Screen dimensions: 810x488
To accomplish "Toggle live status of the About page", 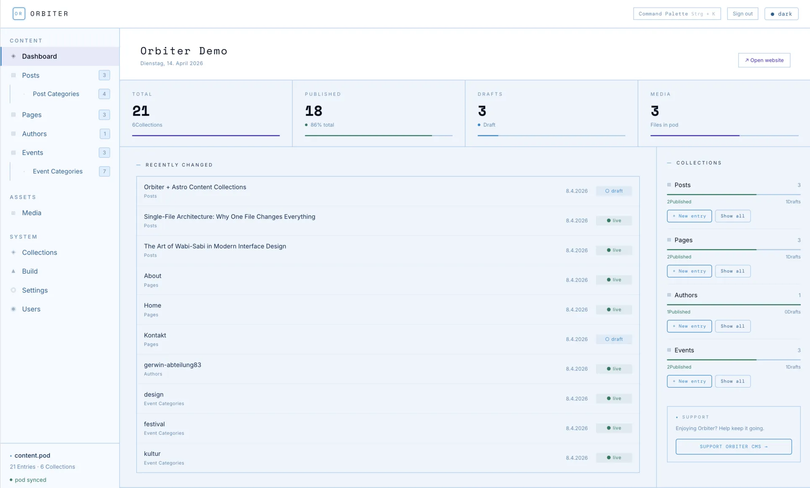I will 614,279.
